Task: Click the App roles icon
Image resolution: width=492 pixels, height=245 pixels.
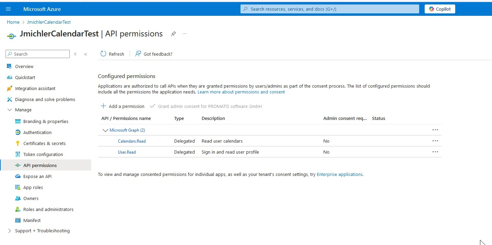Action: (18, 187)
